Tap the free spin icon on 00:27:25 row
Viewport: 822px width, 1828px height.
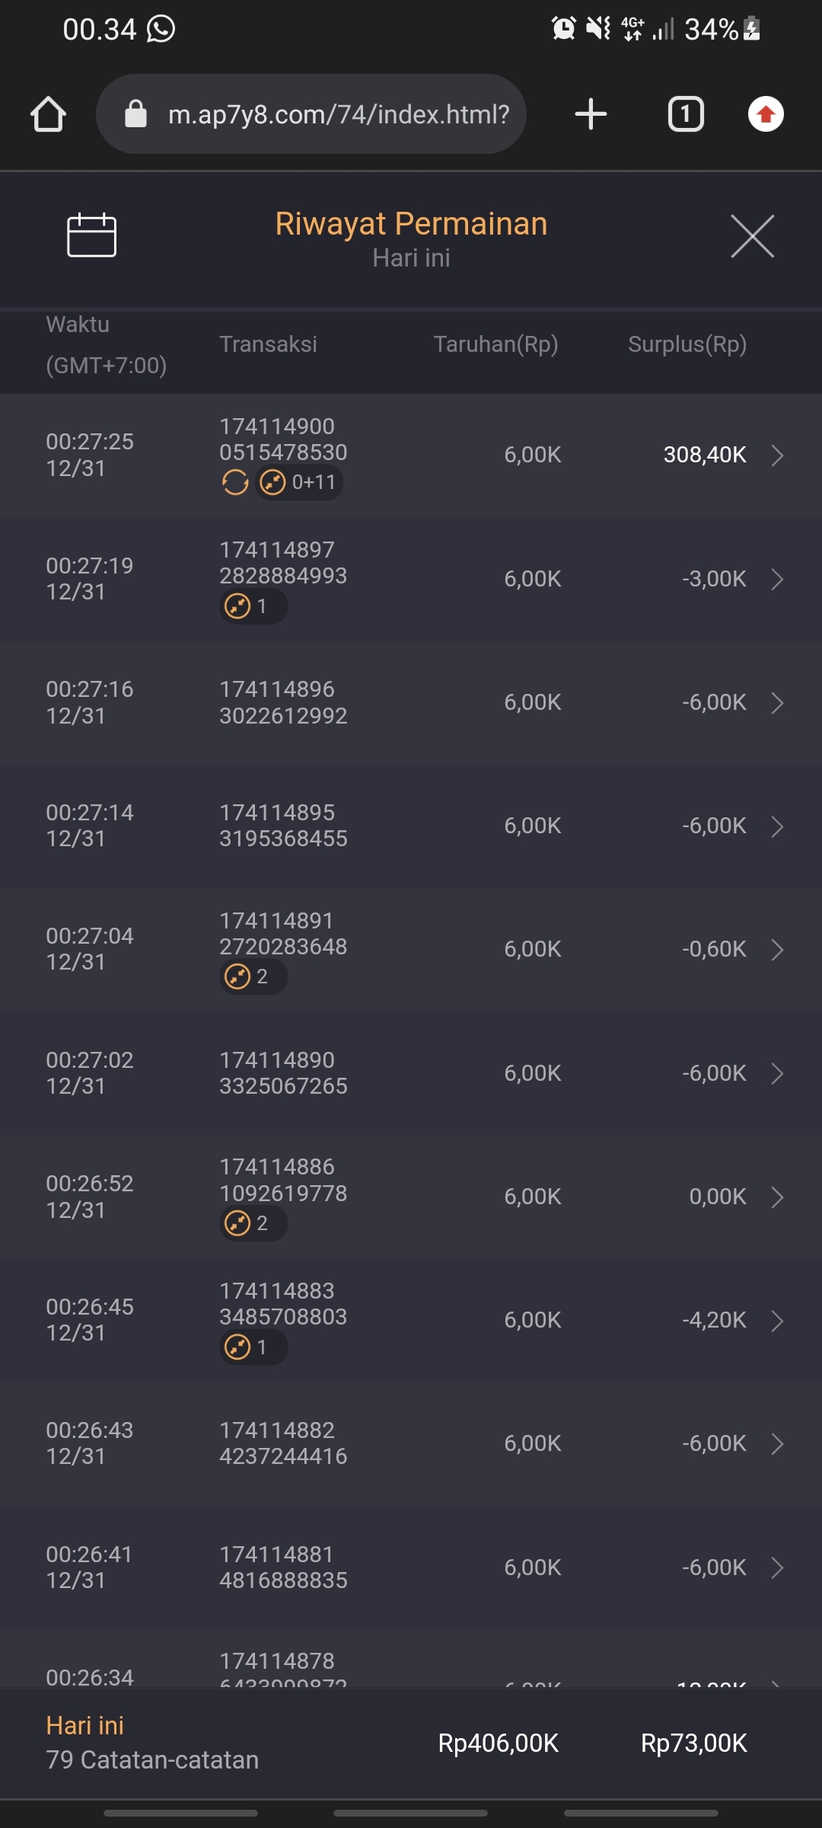(x=235, y=482)
